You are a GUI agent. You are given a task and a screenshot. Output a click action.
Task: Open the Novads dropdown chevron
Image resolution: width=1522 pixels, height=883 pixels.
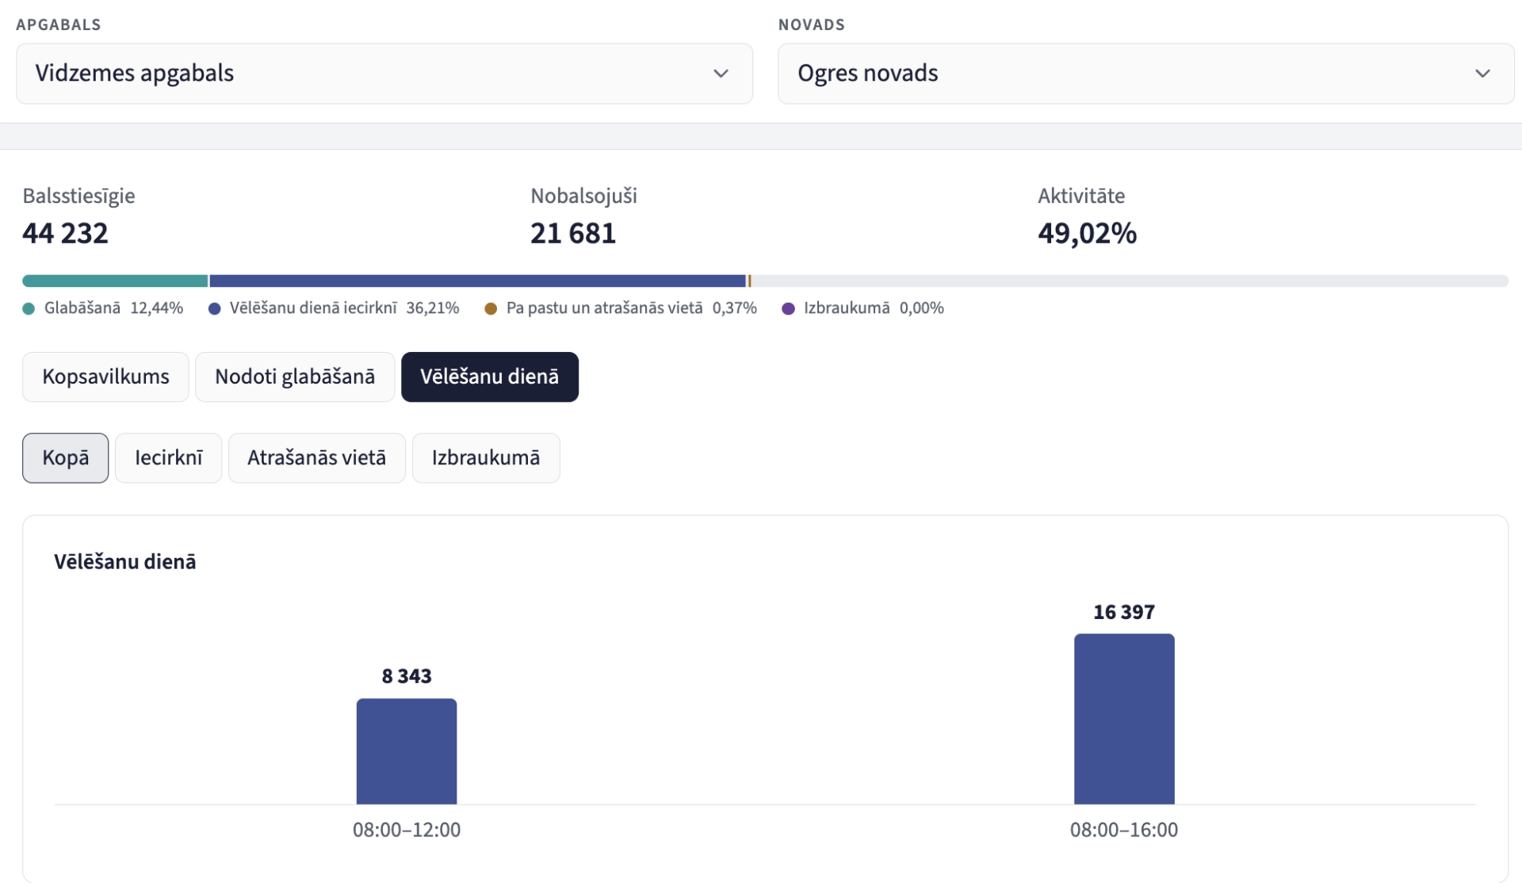coord(1482,74)
